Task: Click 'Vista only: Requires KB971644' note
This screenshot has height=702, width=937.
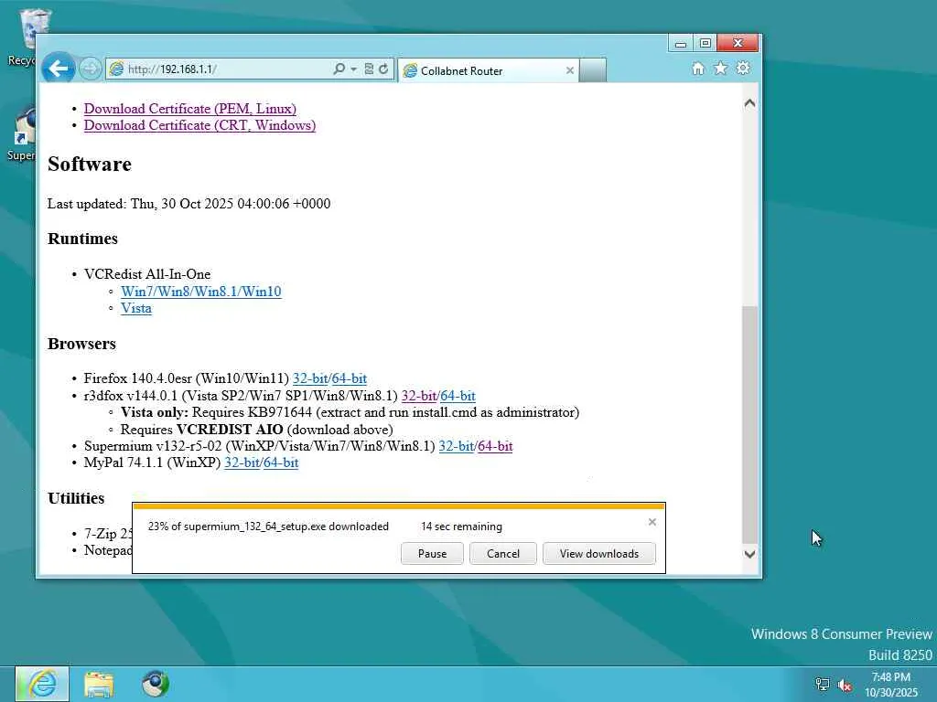Action: [350, 412]
